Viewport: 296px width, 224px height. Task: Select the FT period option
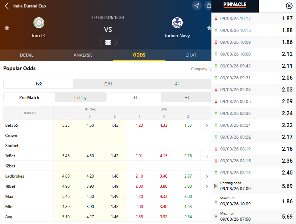(136, 97)
